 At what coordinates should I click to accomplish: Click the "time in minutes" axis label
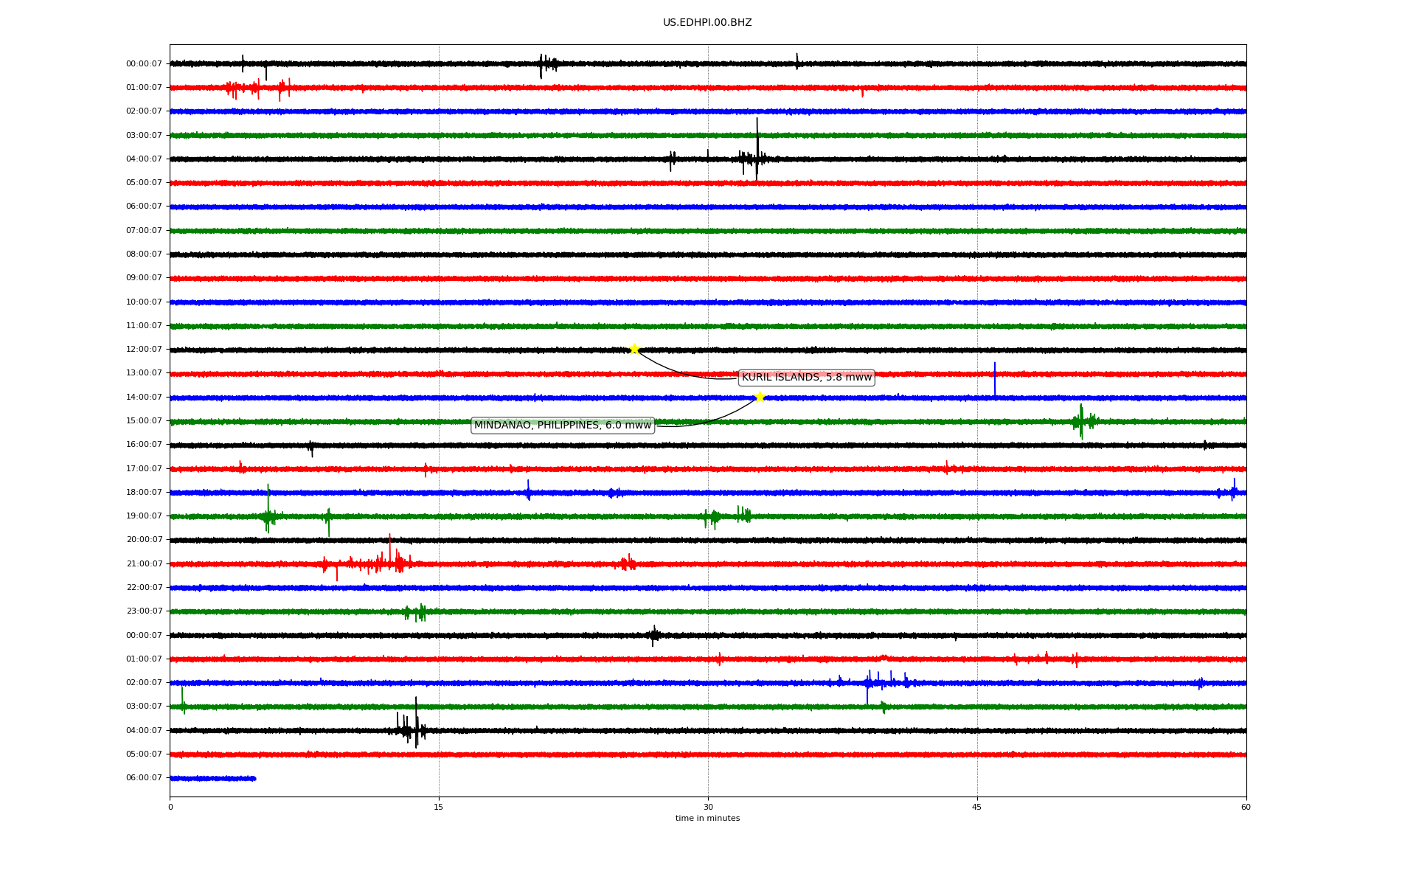(x=707, y=819)
